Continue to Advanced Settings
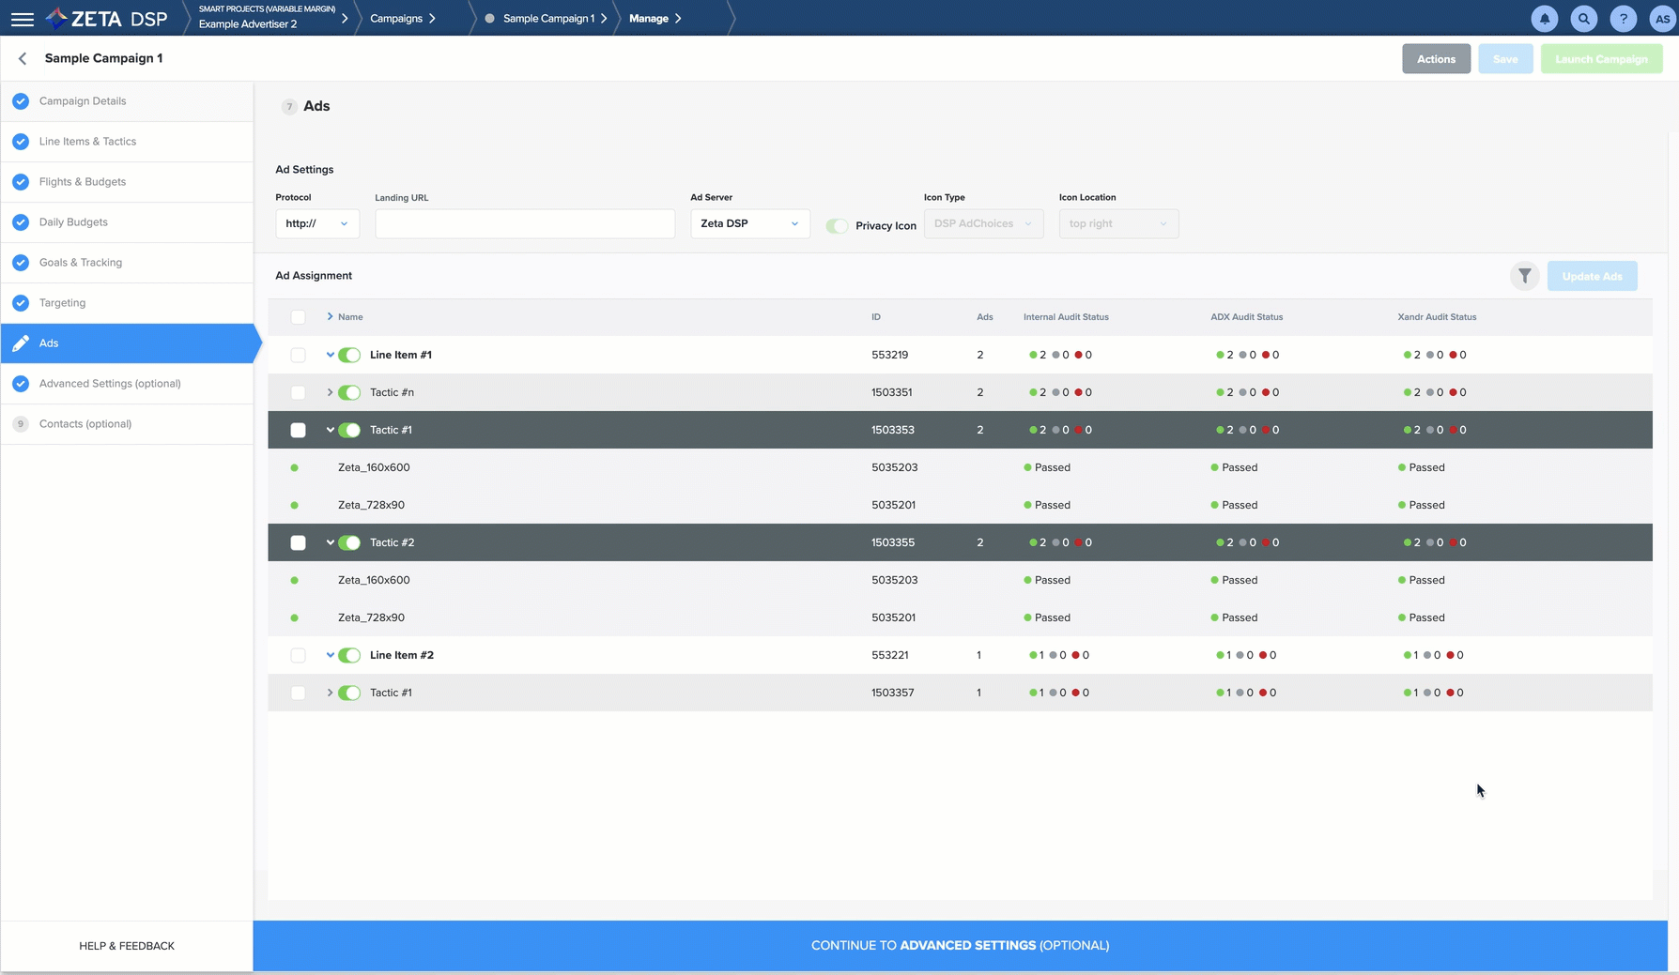 pos(960,946)
